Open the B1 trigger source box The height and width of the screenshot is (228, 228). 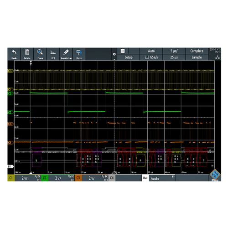[123, 51]
